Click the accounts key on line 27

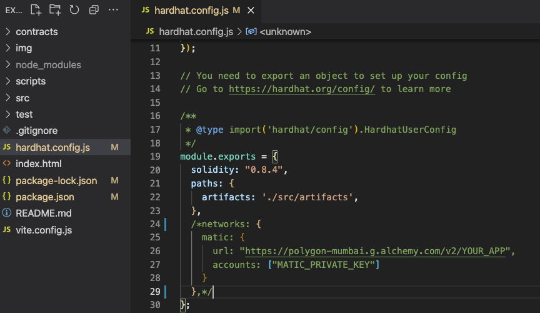pyautogui.click(x=234, y=265)
